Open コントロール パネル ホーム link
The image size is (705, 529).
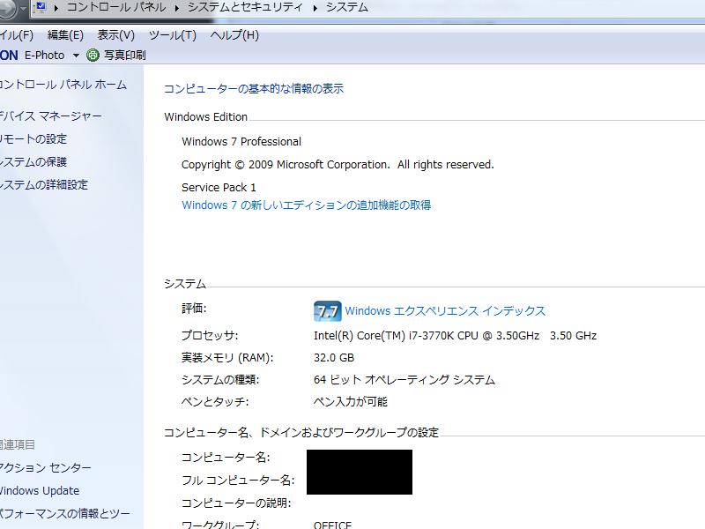63,85
